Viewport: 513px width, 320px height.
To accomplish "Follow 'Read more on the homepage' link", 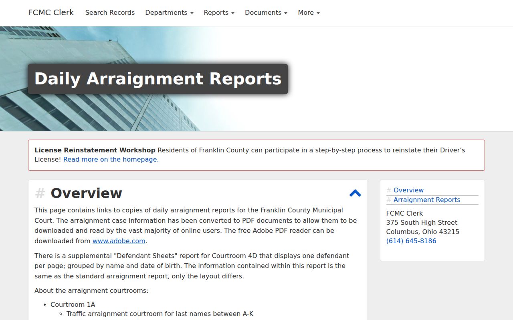I will point(110,159).
